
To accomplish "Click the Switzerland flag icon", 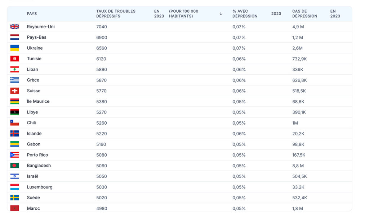I will [14, 91].
